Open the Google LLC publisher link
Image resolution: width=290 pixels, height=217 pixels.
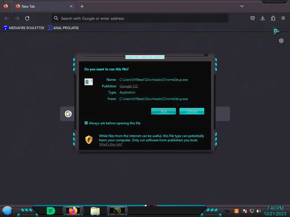coord(129,86)
